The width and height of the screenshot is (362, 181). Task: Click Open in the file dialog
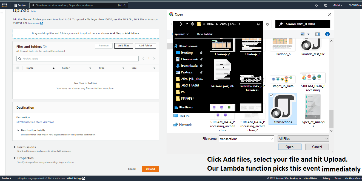click(289, 147)
